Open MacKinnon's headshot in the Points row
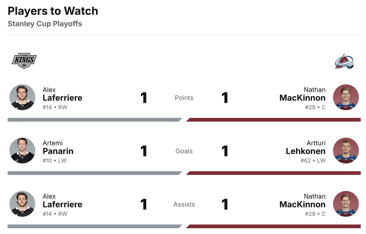 (346, 97)
